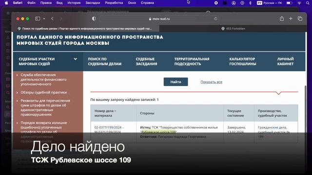The height and width of the screenshot is (175, 312).
Task: Click the Share icon in Safari toolbar
Action: pyautogui.click(x=282, y=18)
